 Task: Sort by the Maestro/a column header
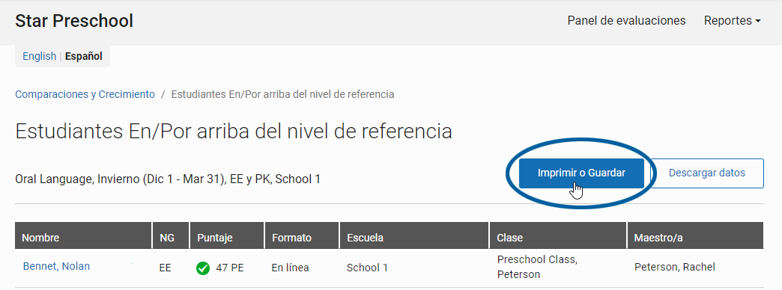tap(695, 238)
